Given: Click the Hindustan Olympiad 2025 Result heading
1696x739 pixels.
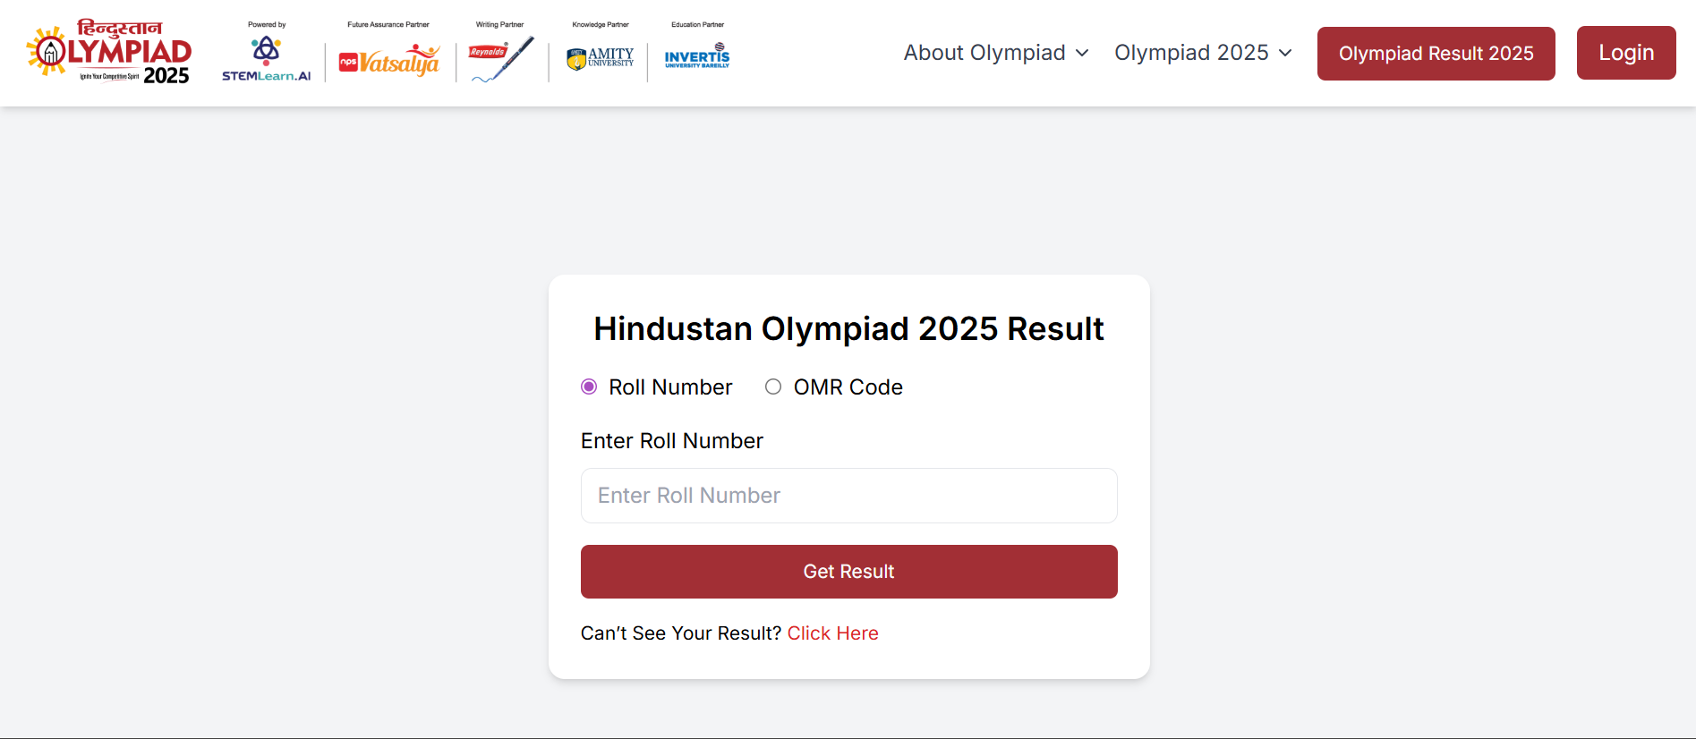Looking at the screenshot, I should (x=848, y=329).
